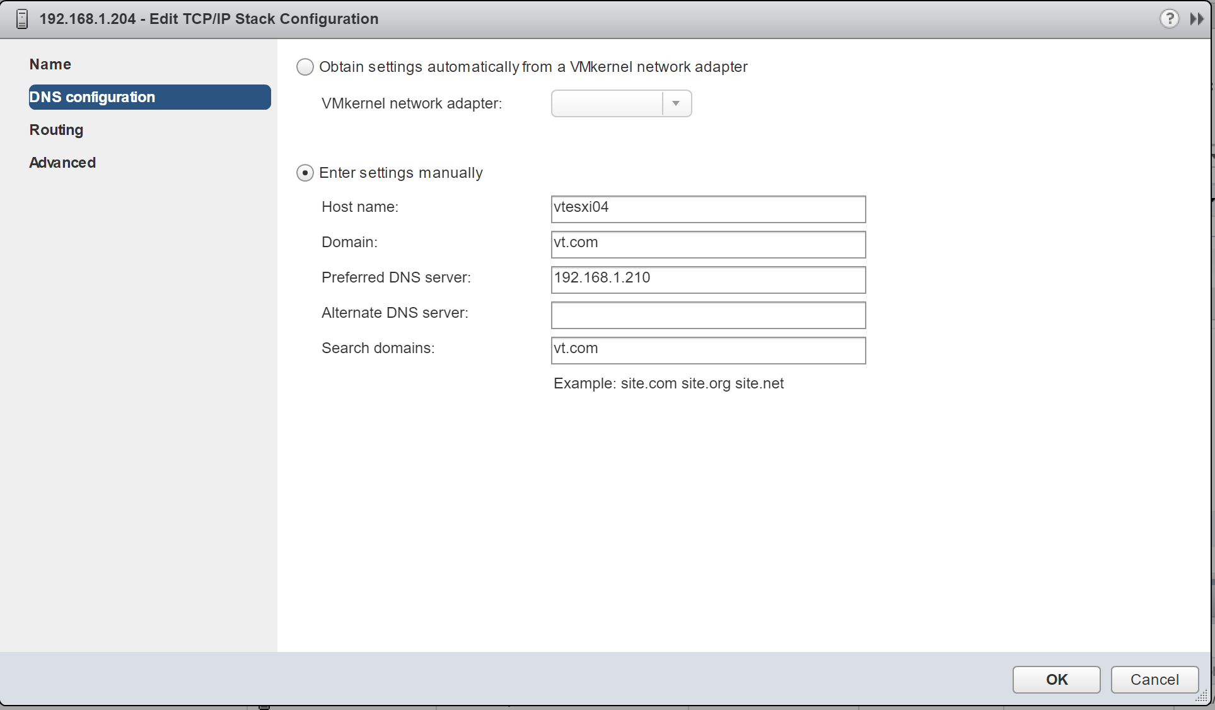Viewport: 1215px width, 710px height.
Task: Open the Advanced section
Action: tap(62, 163)
